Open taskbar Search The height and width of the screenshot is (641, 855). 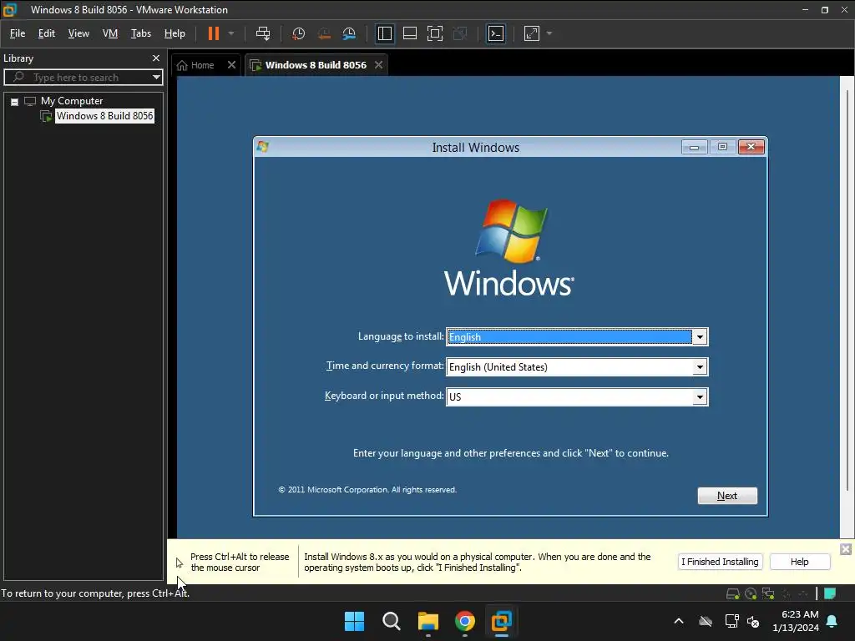[392, 621]
